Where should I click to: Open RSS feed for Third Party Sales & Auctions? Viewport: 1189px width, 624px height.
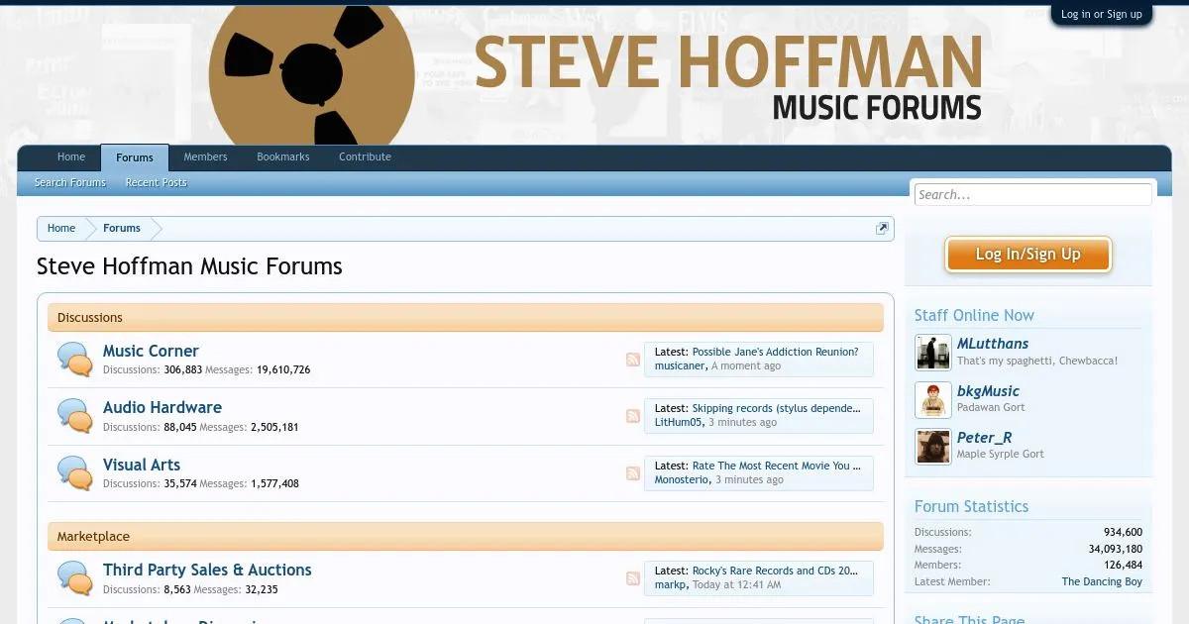633,578
